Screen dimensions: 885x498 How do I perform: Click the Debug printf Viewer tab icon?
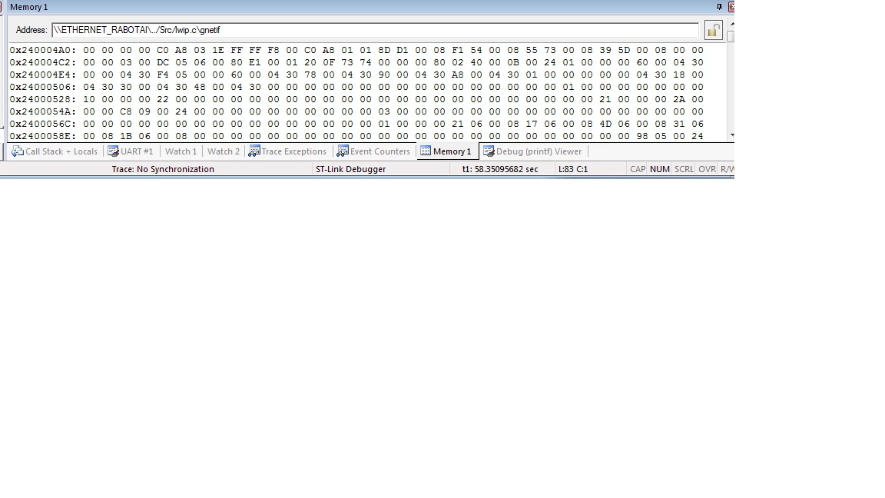click(489, 151)
